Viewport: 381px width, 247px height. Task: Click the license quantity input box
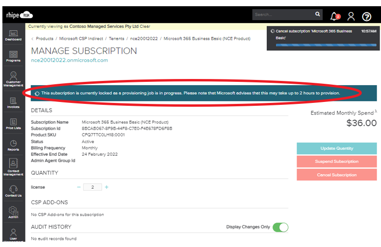[93, 187]
